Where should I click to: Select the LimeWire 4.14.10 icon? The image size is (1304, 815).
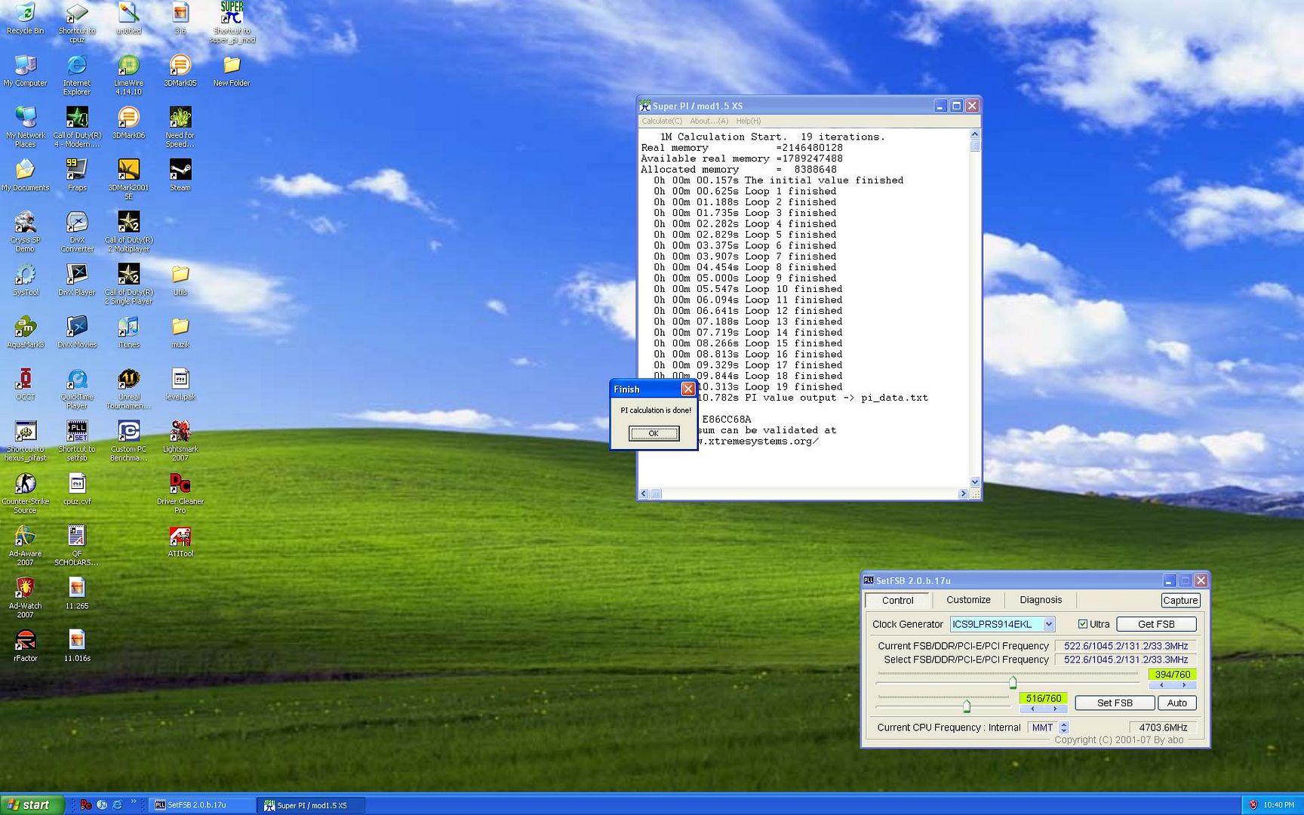point(128,75)
